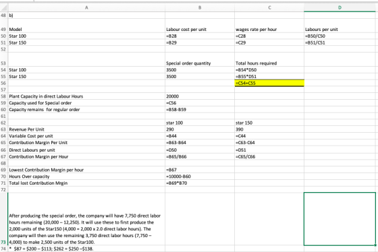Click cell with formula =C28
378x252 pixels.
[269, 36]
